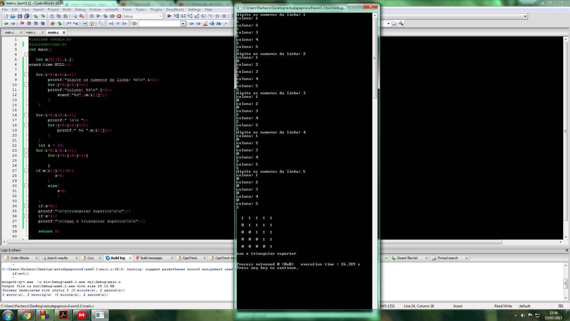
Task: Collapse the fold marker on line 23
Action: 26,150
